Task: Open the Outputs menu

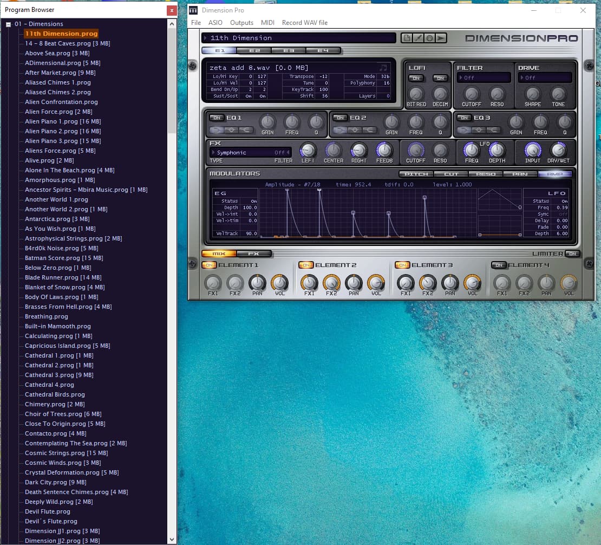Action: tap(241, 23)
